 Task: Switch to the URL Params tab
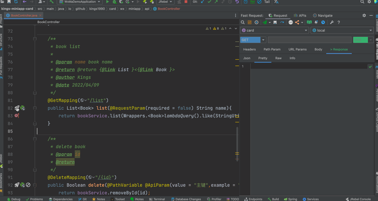pos(297,49)
